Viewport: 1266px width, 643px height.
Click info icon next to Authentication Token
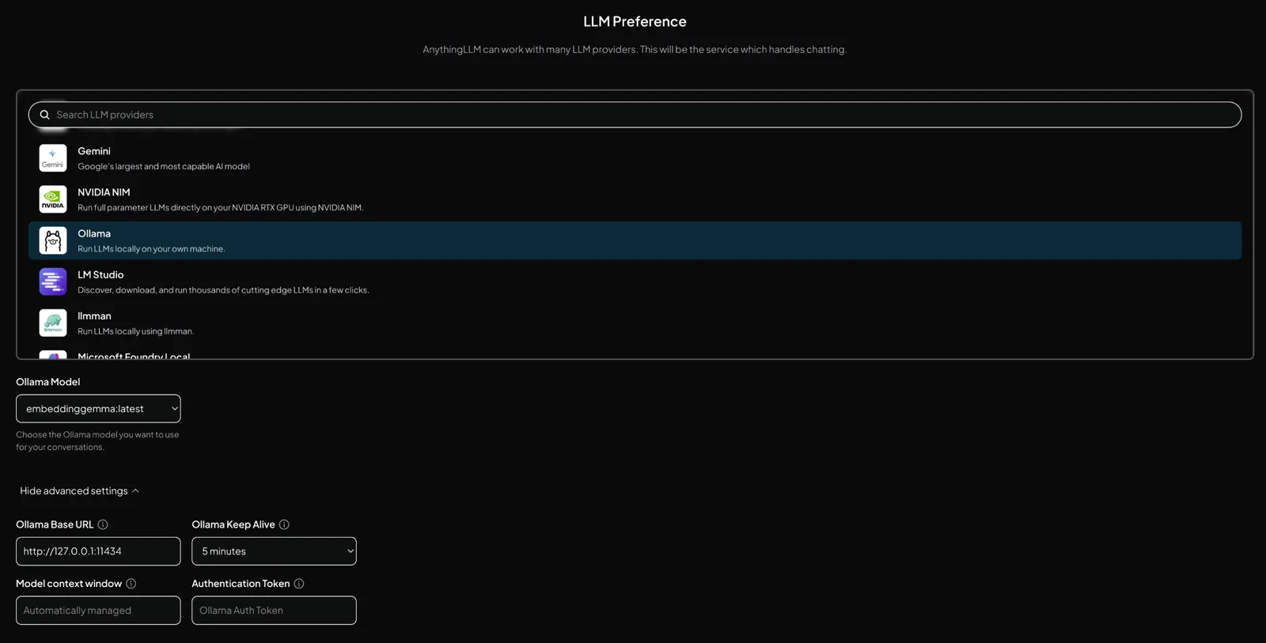[299, 584]
